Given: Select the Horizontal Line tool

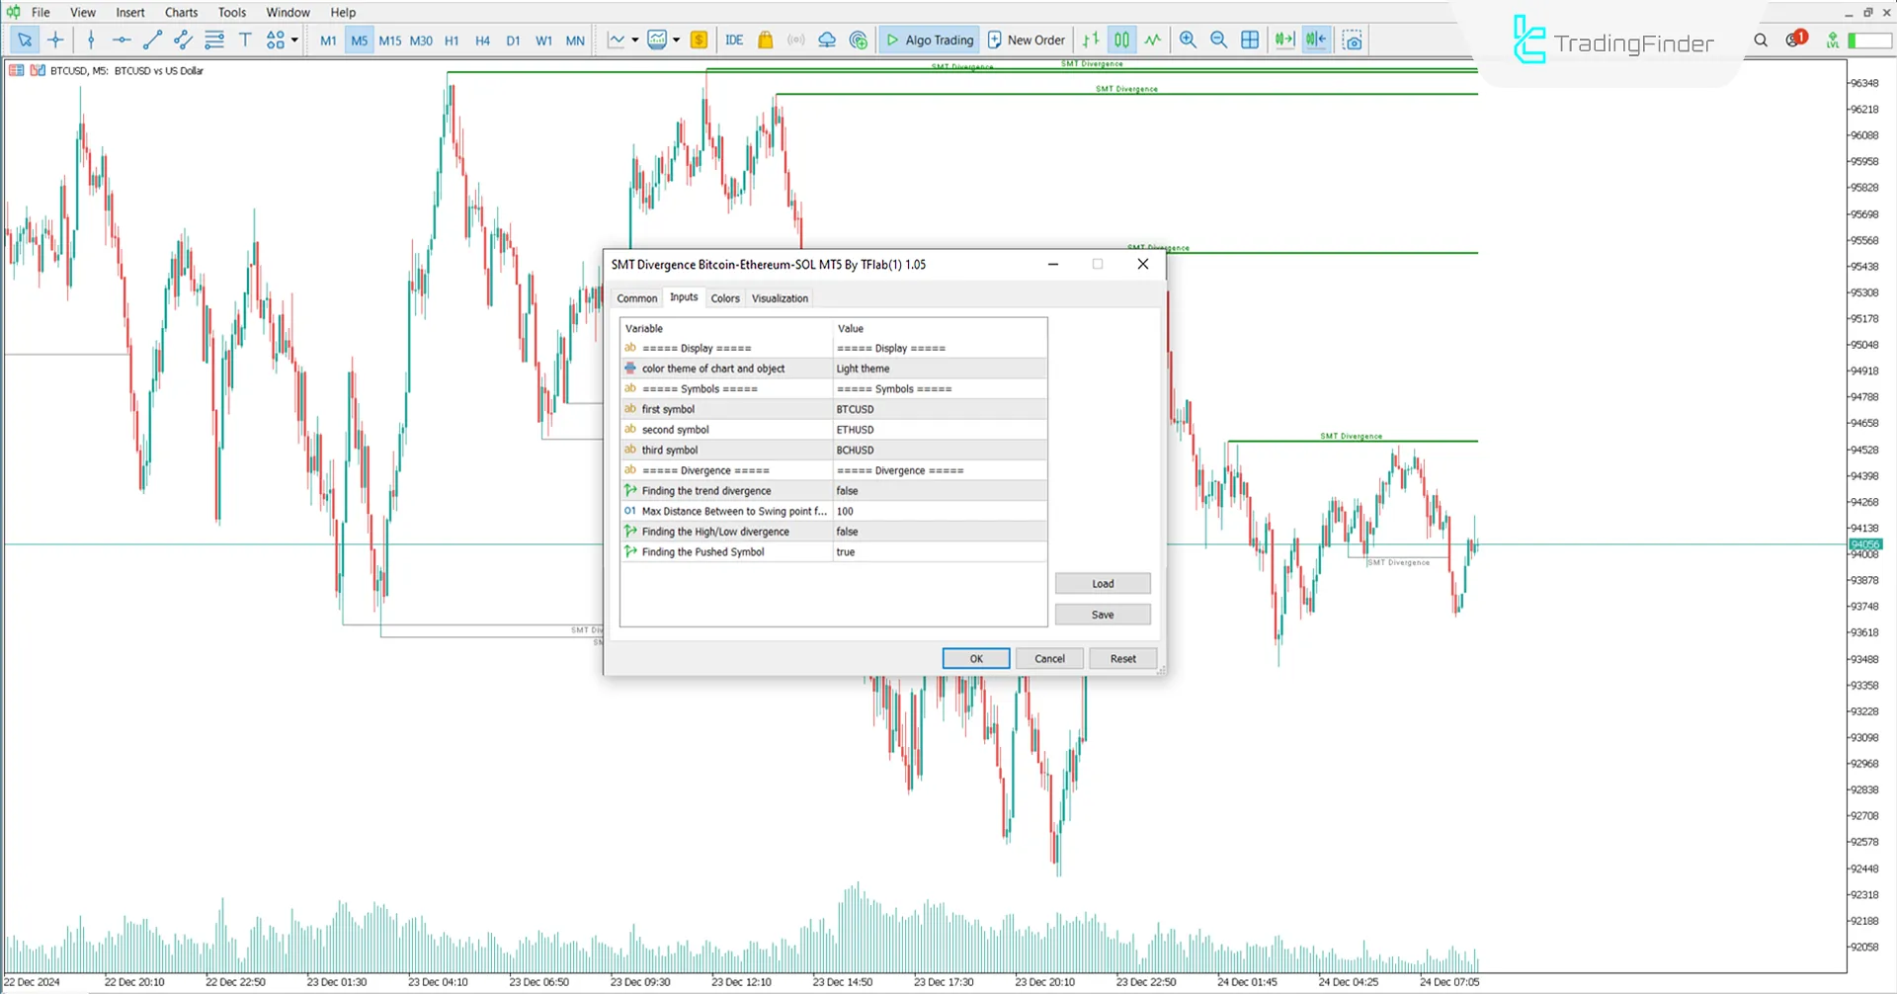Looking at the screenshot, I should pos(122,40).
